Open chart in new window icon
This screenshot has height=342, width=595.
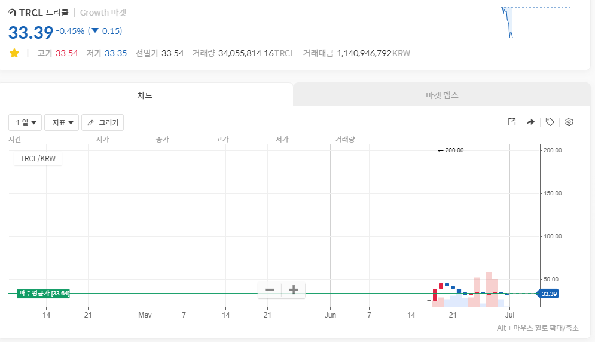tap(511, 122)
